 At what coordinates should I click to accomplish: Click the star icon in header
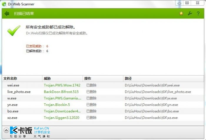(181, 13)
